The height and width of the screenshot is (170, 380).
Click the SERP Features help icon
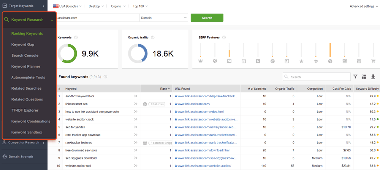(224, 37)
